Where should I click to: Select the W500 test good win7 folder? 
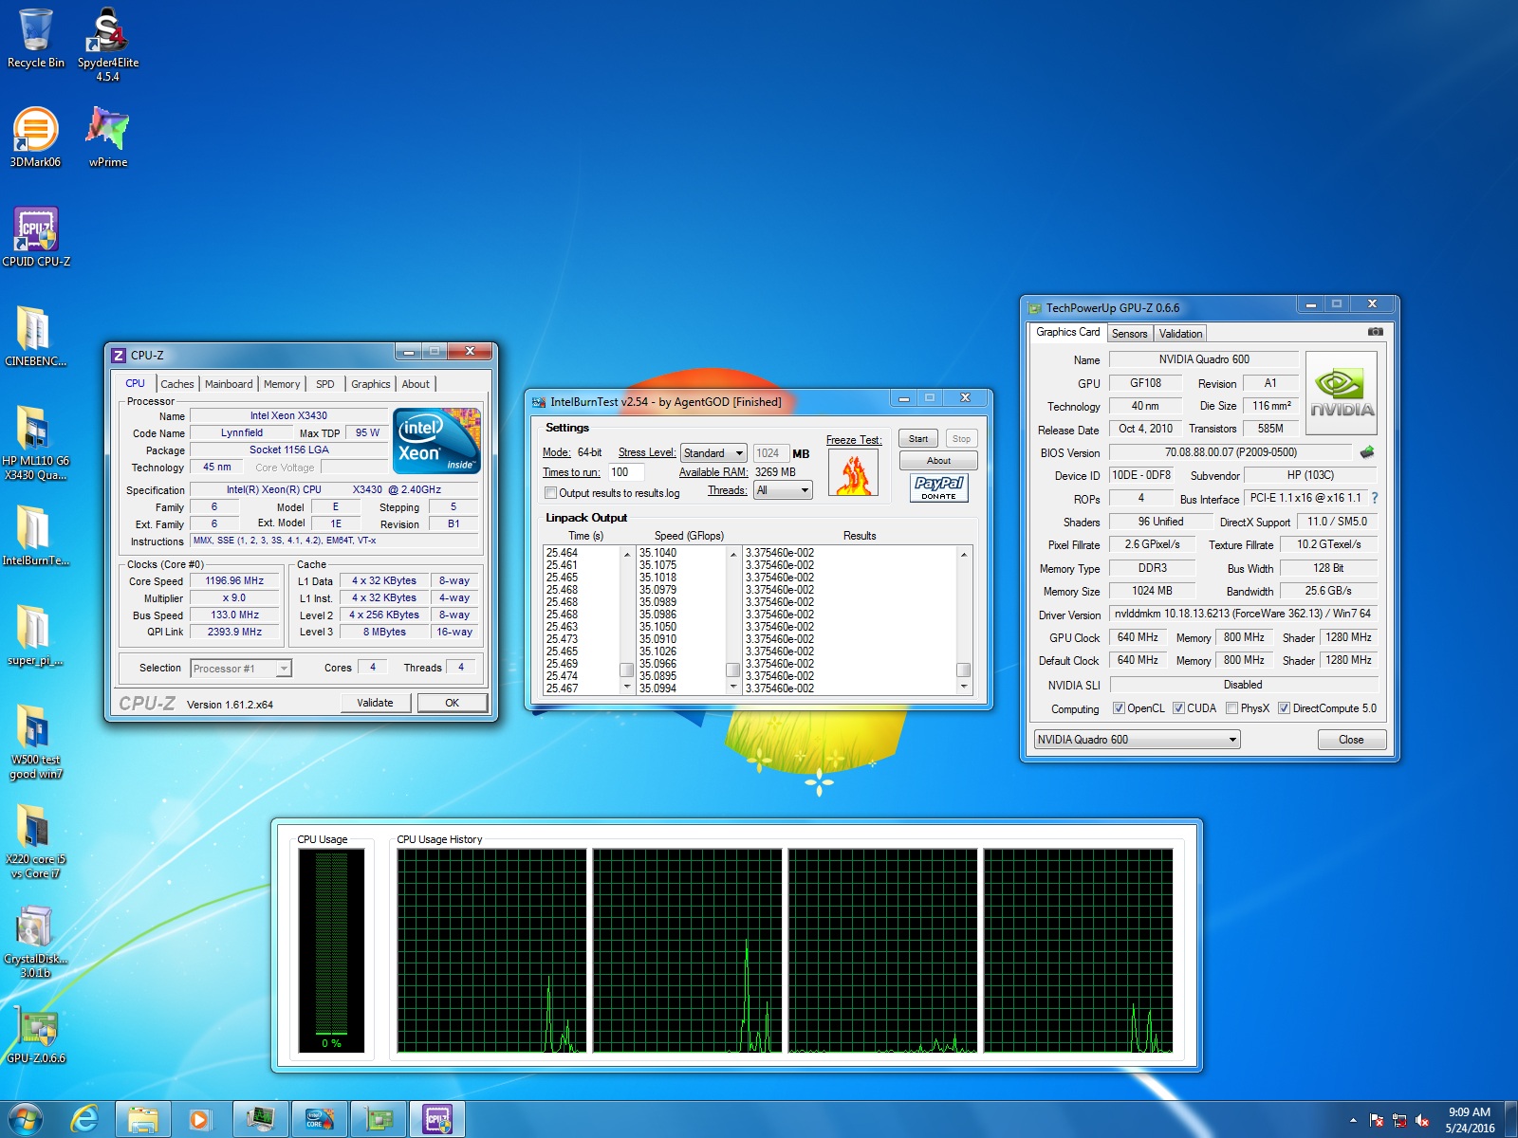click(35, 742)
